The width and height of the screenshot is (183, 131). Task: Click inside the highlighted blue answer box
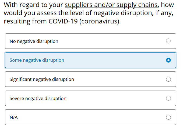91,60
